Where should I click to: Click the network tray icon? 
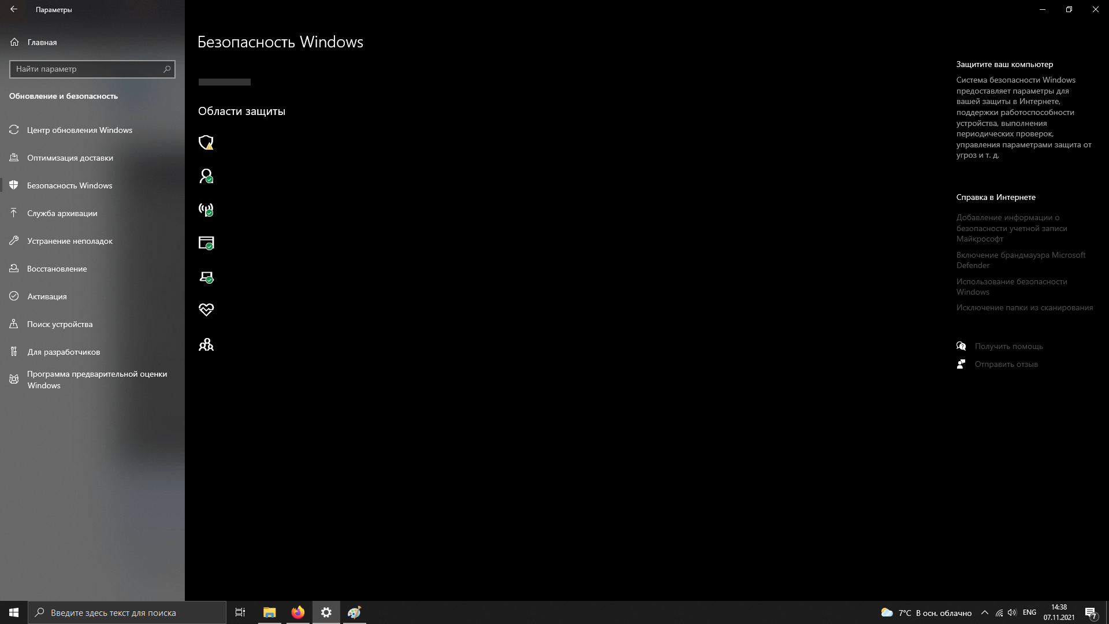(999, 613)
